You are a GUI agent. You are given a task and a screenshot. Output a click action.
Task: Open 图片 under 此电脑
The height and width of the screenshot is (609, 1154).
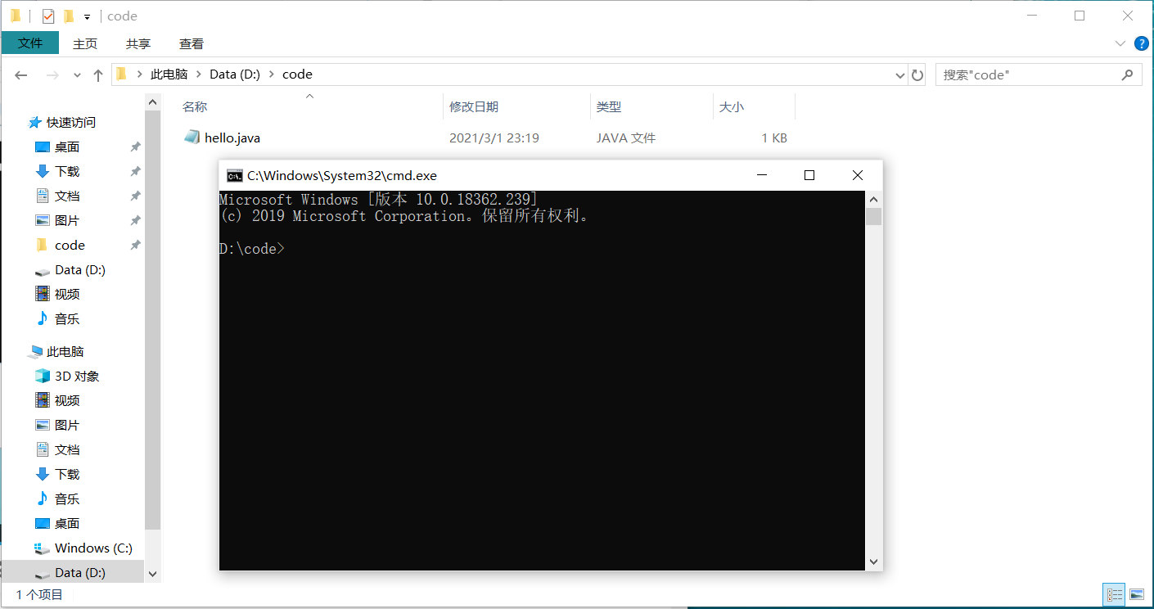coord(67,425)
